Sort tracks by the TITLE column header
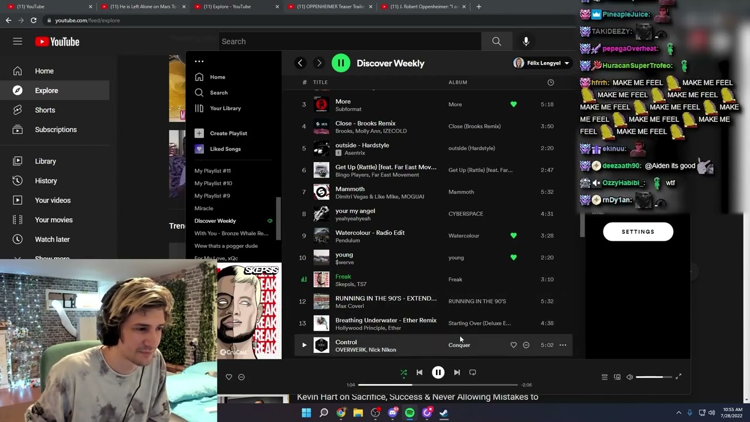 click(x=320, y=83)
